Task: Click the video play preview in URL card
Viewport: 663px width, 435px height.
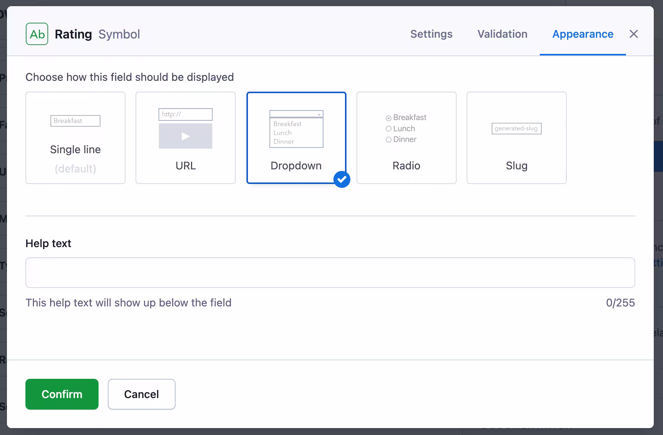Action: (x=186, y=136)
